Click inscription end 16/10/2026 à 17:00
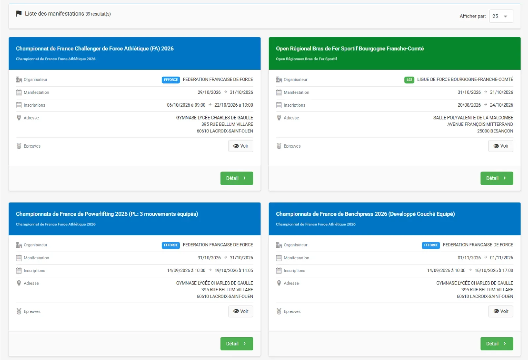 (494, 270)
